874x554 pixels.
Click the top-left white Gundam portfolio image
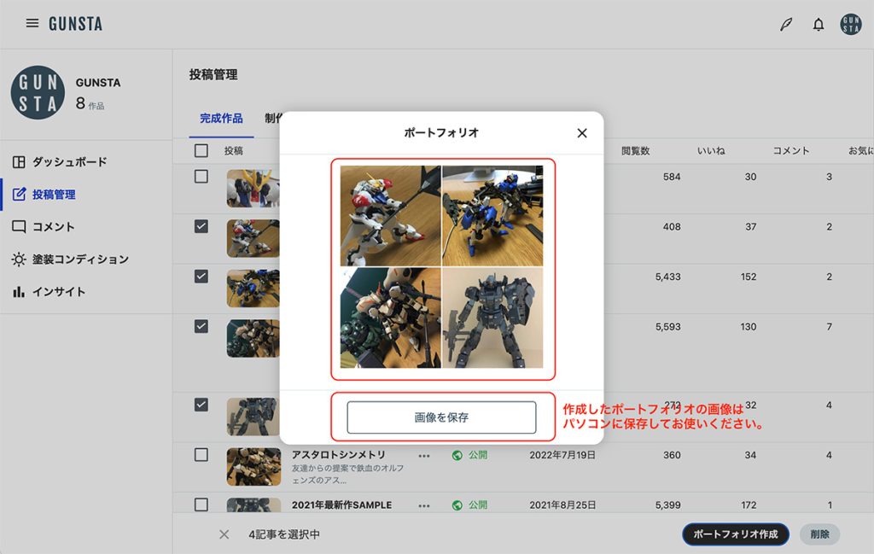390,216
